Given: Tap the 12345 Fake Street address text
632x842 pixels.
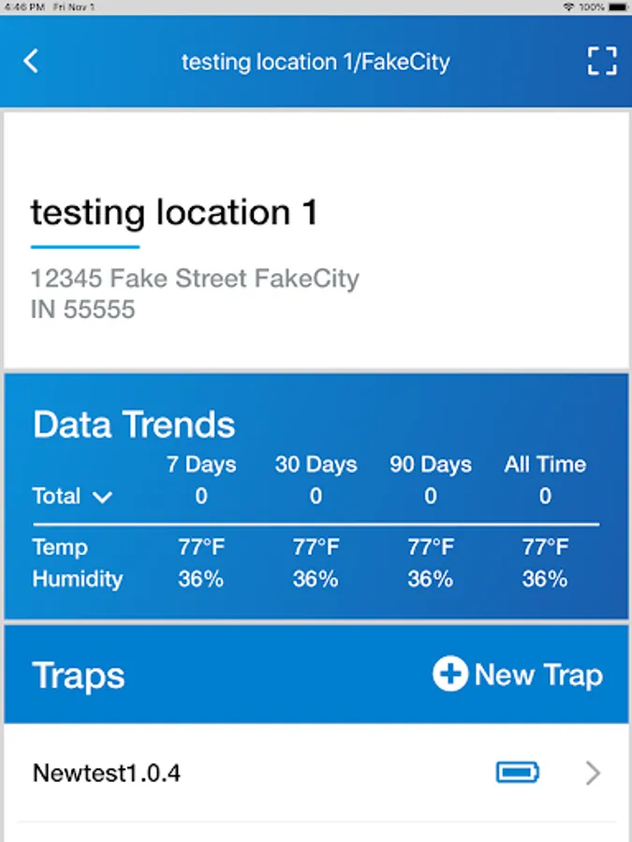Looking at the screenshot, I should coord(195,279).
